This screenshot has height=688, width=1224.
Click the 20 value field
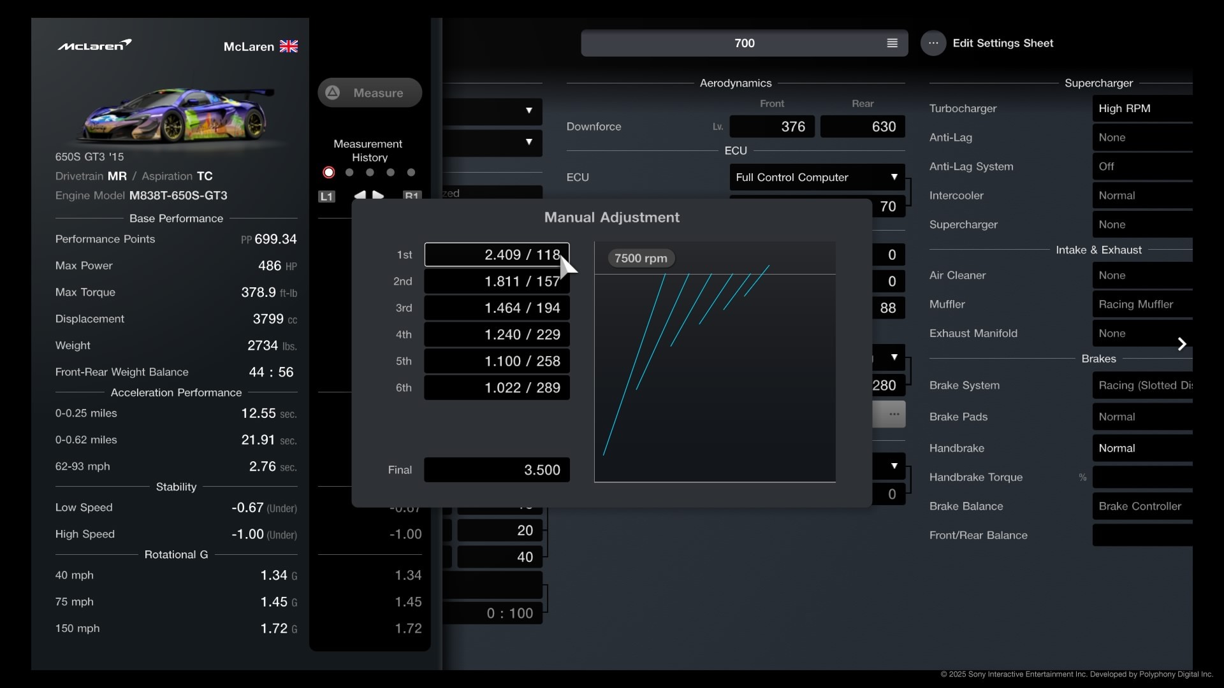500,531
